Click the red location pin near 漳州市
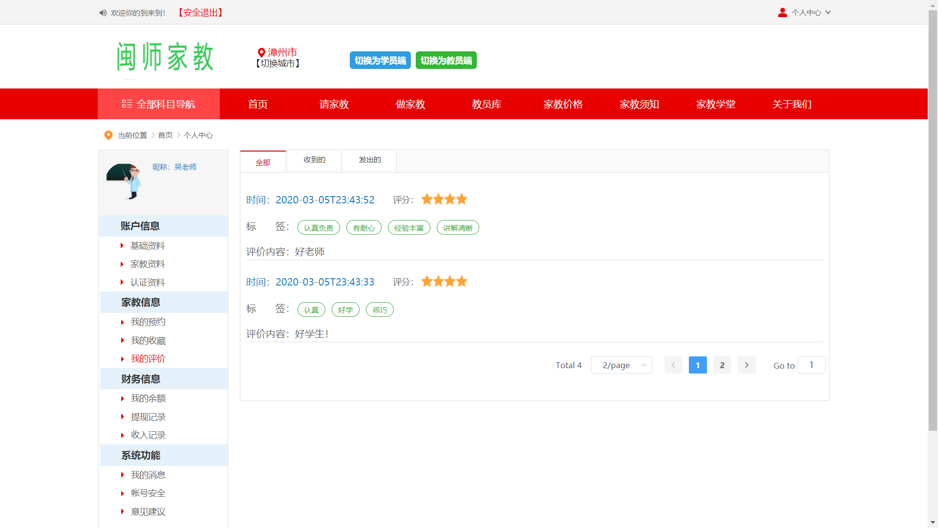 pyautogui.click(x=261, y=52)
